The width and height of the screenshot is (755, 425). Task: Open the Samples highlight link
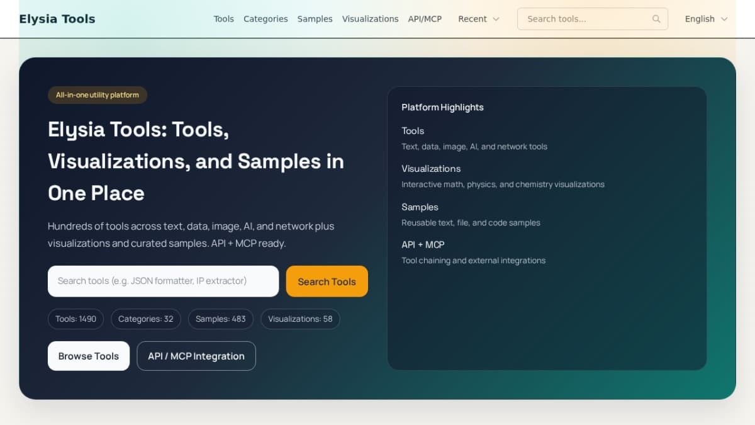420,207
